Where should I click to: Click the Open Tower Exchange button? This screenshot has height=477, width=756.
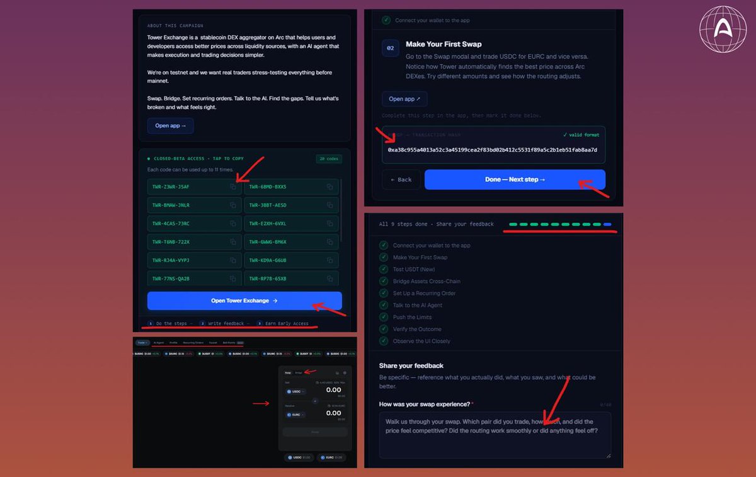(244, 301)
